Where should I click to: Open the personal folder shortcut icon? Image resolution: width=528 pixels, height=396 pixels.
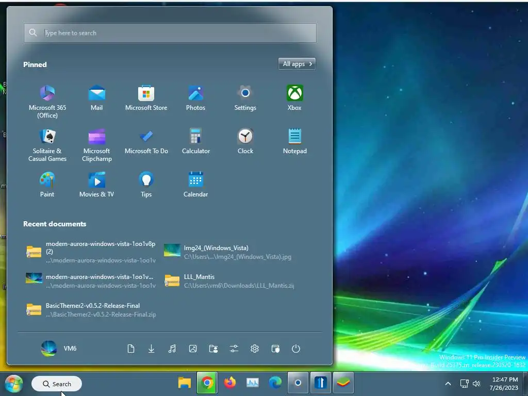[x=213, y=349]
